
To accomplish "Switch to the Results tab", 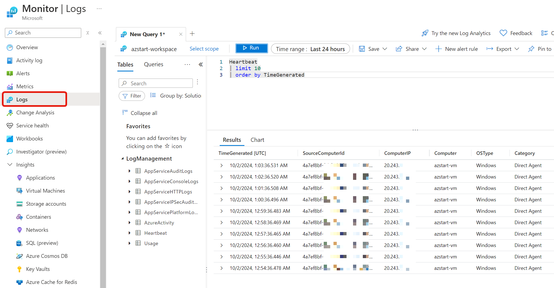I will [x=232, y=140].
